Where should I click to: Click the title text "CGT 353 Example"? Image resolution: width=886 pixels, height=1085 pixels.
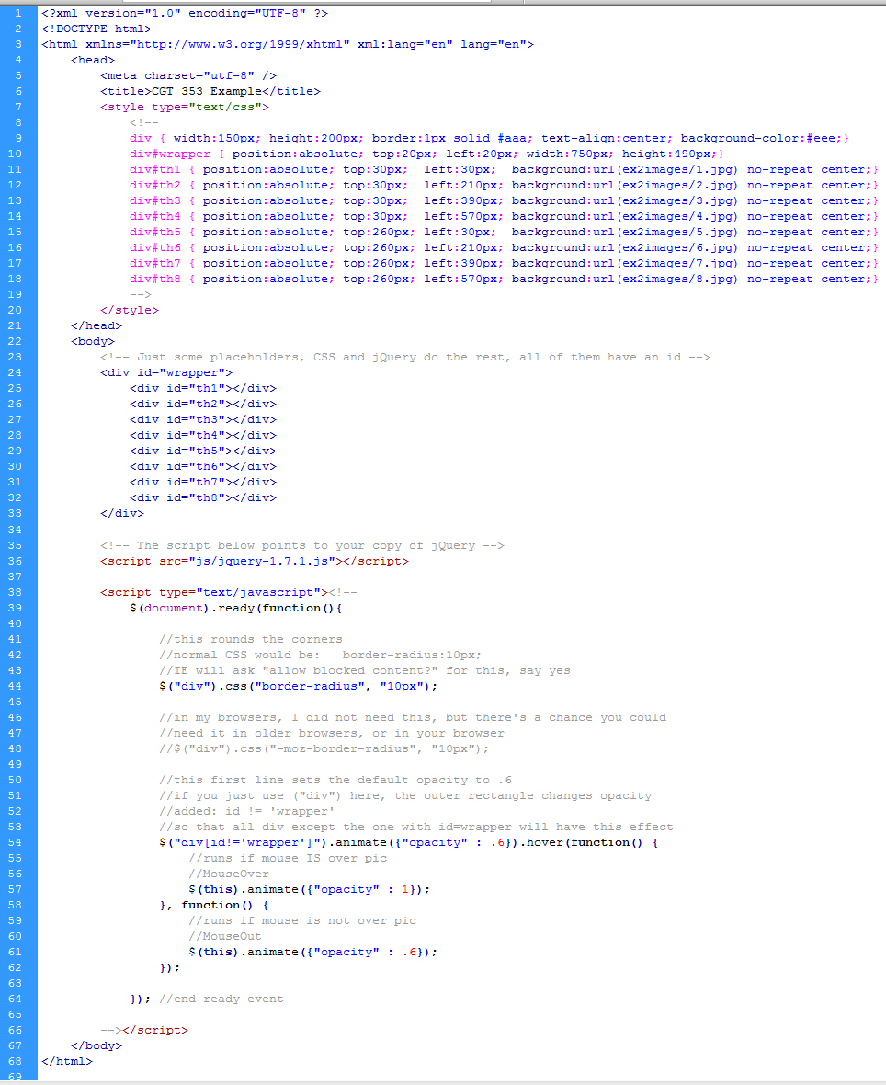207,91
